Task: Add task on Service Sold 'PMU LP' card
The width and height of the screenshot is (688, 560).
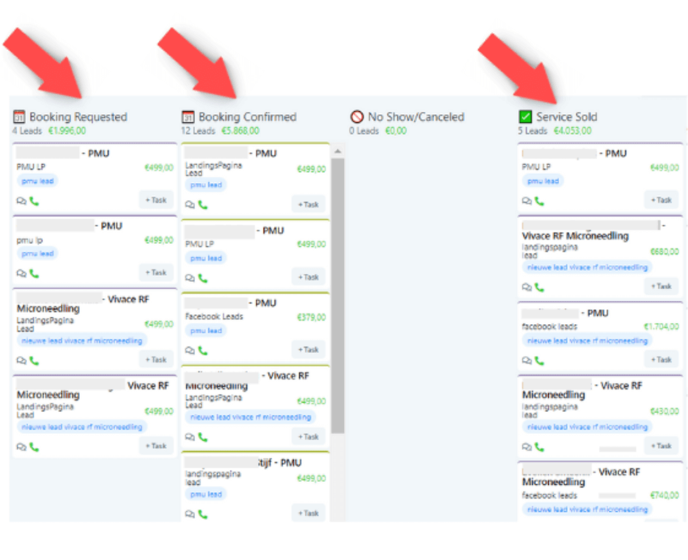Action: point(661,200)
